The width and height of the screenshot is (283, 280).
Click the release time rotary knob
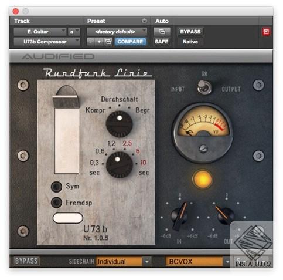coord(120,165)
